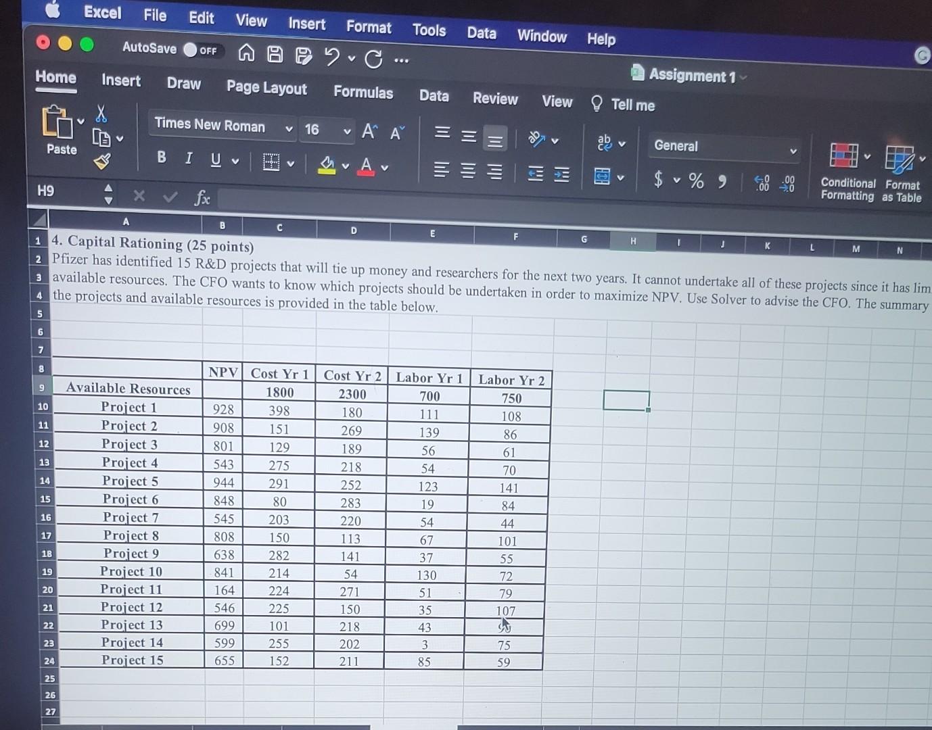
Task: Open the File menu
Action: point(155,15)
